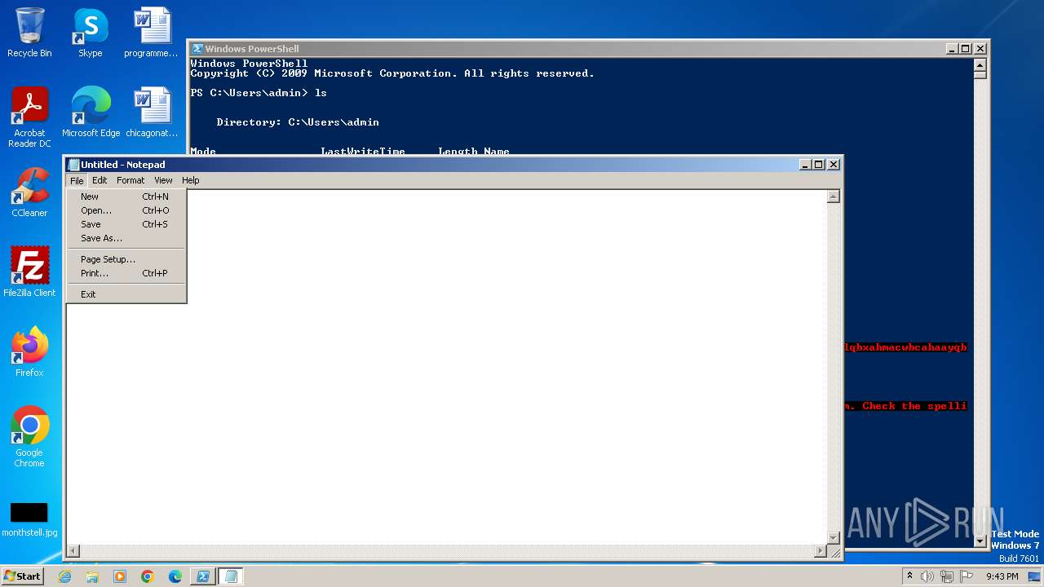Screen dimensions: 1044x587
Task: Launch Skype from the desktop
Action: (x=90, y=33)
